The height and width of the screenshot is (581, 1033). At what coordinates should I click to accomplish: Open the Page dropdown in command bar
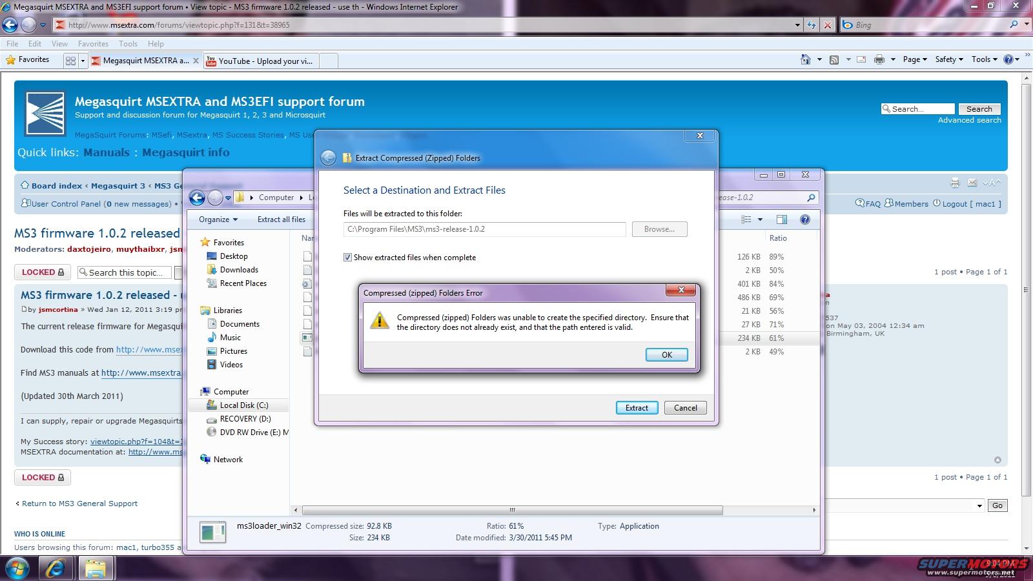coord(914,59)
